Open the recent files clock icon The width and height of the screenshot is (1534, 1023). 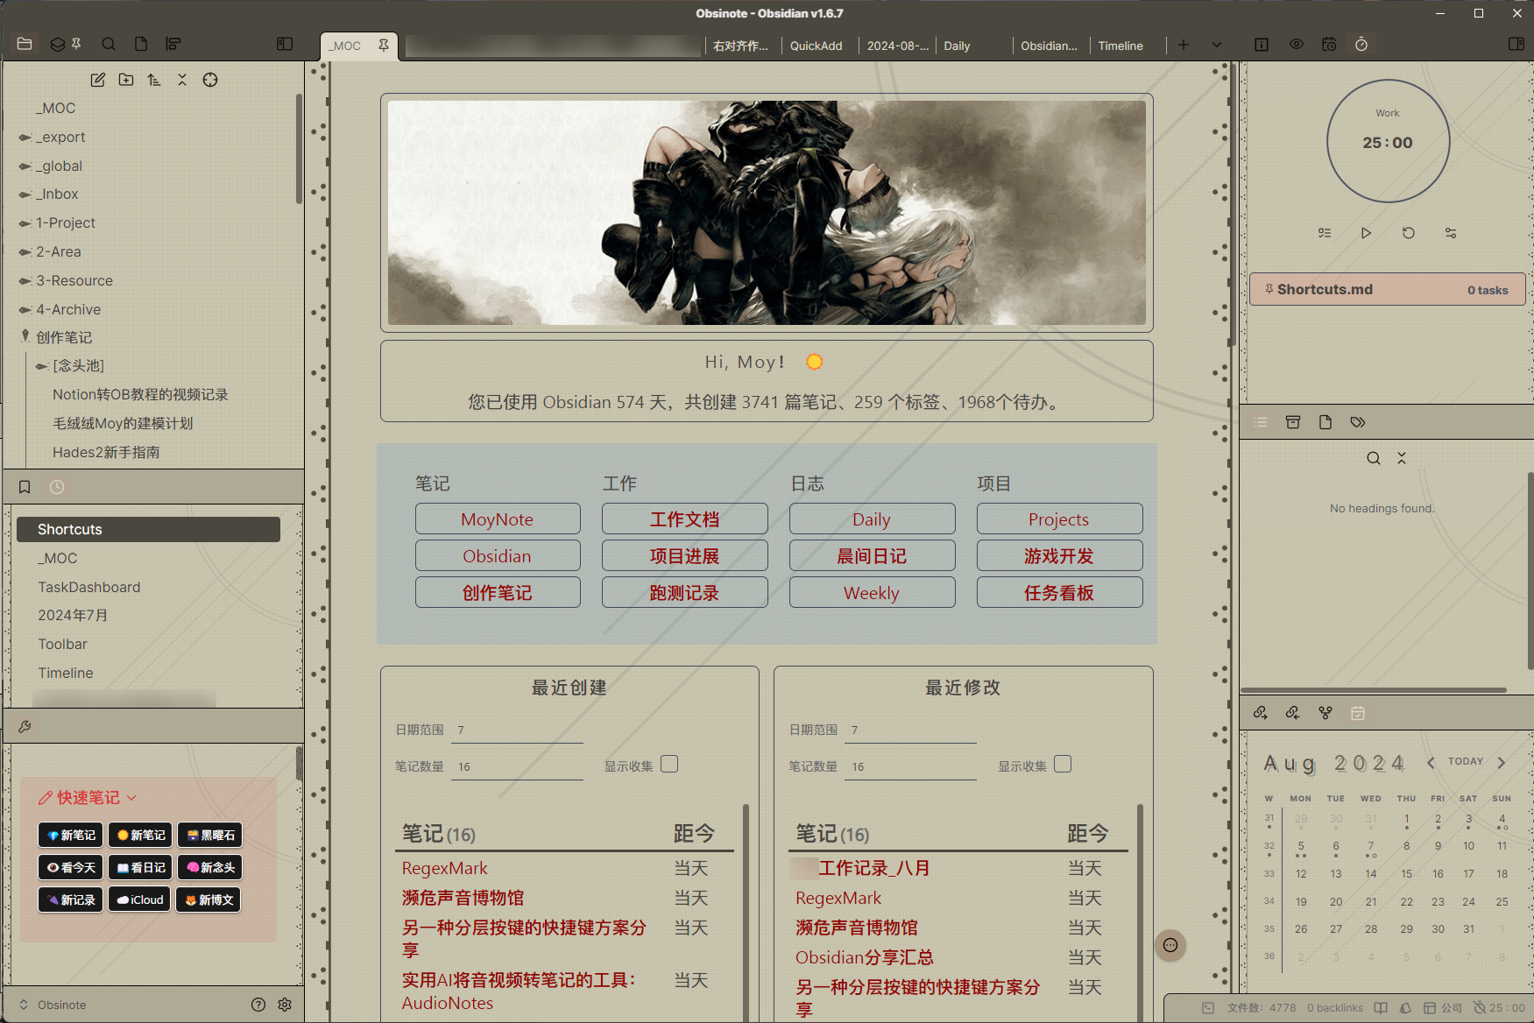coord(57,487)
